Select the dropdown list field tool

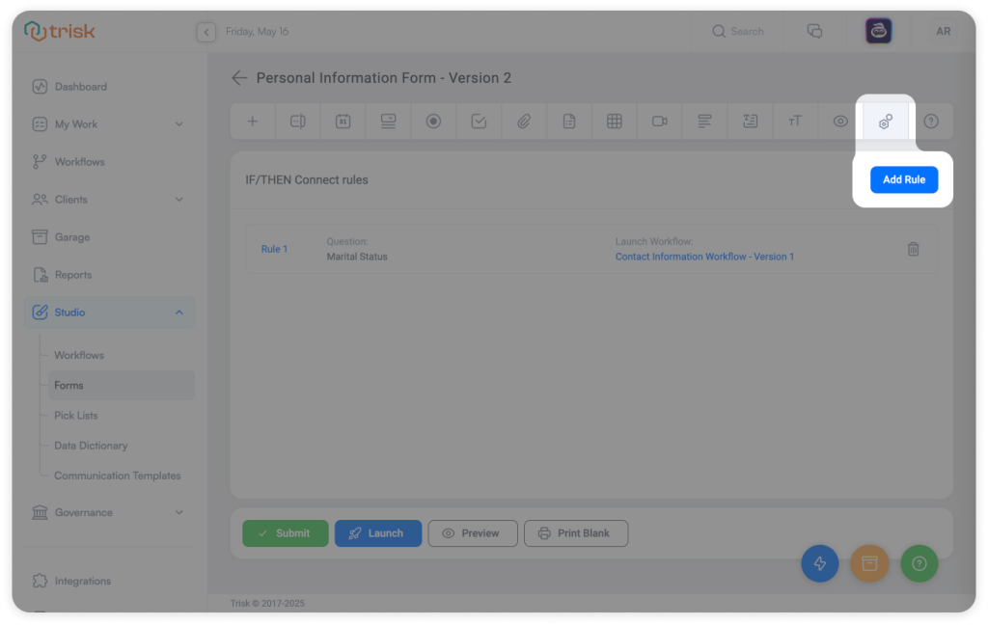click(x=388, y=121)
